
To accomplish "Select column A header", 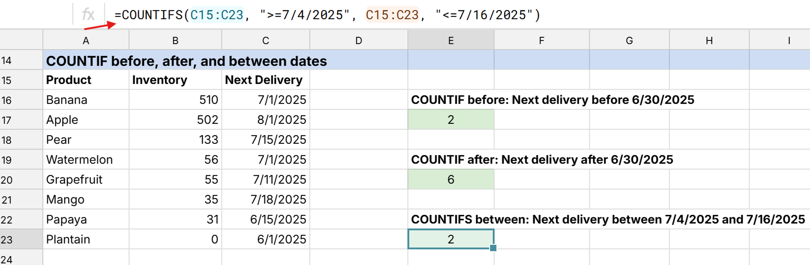I will point(86,40).
